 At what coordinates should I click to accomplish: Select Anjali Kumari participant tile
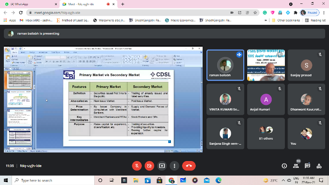[x=266, y=99]
